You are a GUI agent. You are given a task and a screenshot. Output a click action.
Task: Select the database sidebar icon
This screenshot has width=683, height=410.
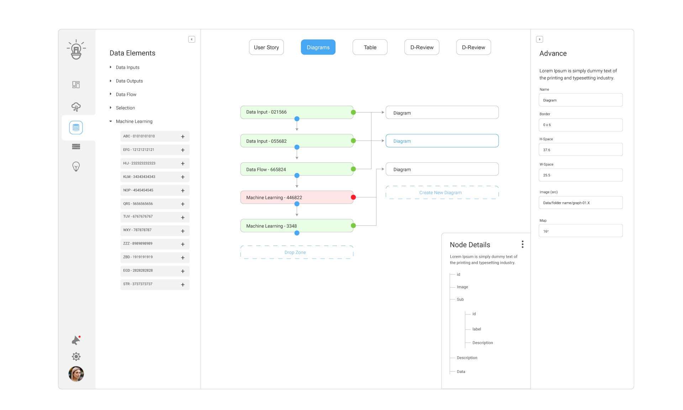pyautogui.click(x=76, y=127)
